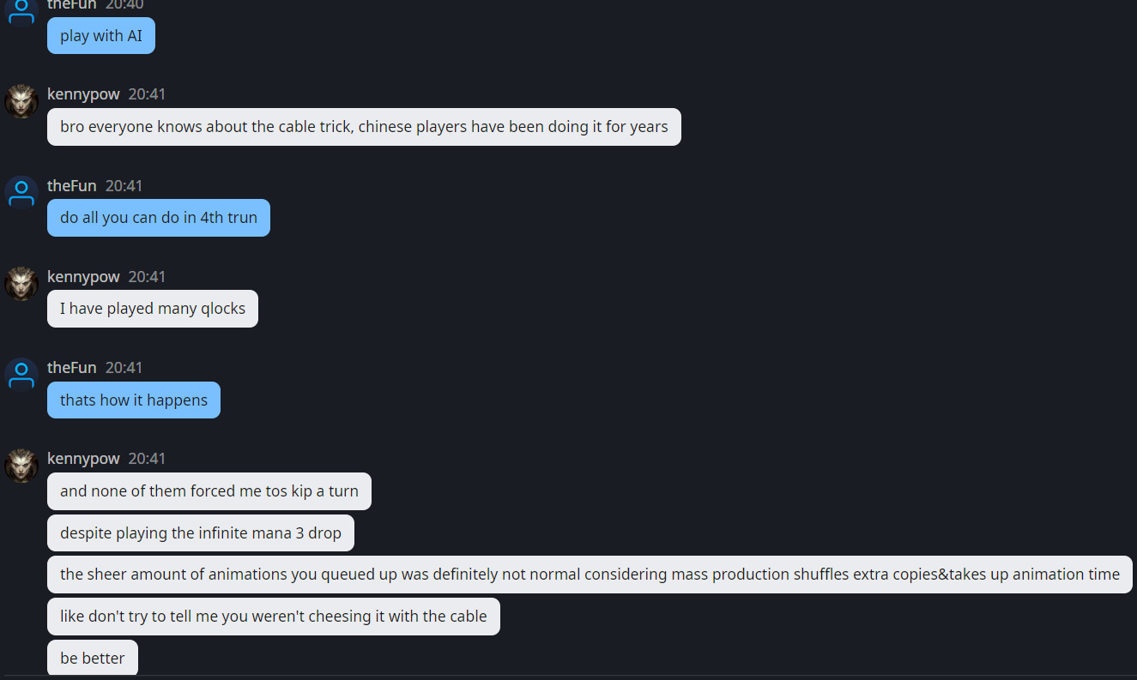Click kennypow's avatar beside the cable trick message
The image size is (1137, 680).
click(x=21, y=101)
